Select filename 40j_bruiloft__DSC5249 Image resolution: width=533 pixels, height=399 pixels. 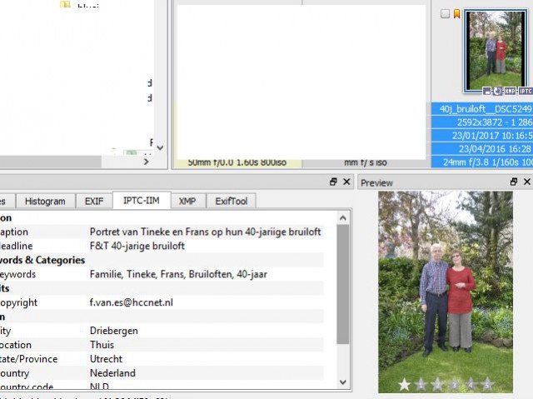coord(485,109)
